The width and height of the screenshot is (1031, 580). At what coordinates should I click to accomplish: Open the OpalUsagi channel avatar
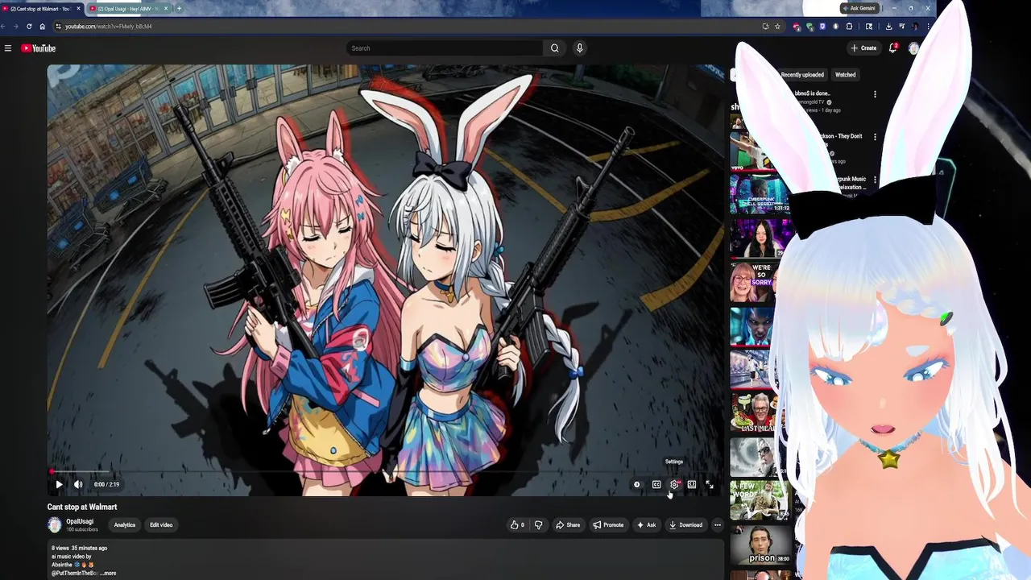[x=55, y=525]
